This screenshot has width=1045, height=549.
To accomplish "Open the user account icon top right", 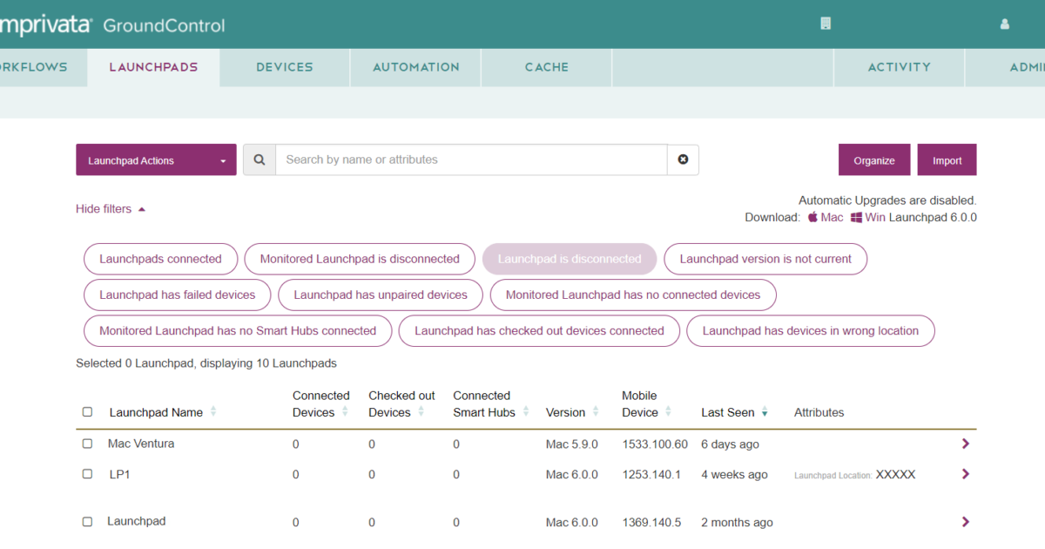I will (1004, 24).
